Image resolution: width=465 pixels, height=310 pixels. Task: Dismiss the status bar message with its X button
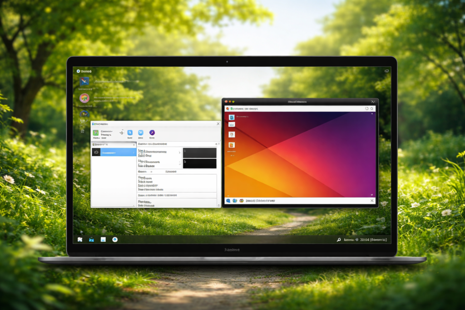point(372,200)
